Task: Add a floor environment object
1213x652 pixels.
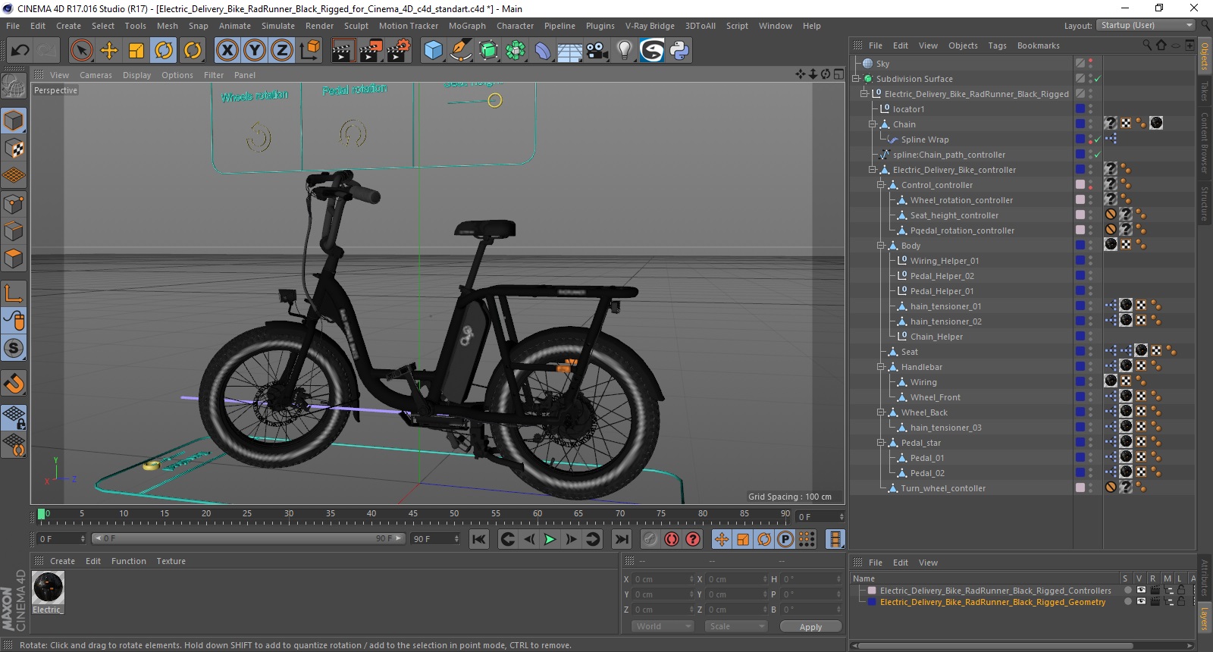Action: coord(570,51)
